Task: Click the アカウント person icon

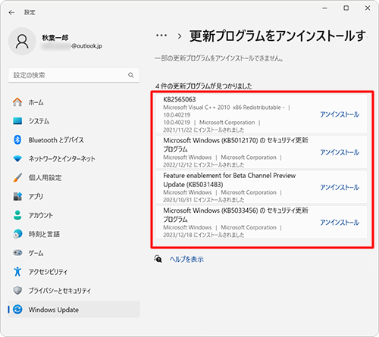Action: 17,215
